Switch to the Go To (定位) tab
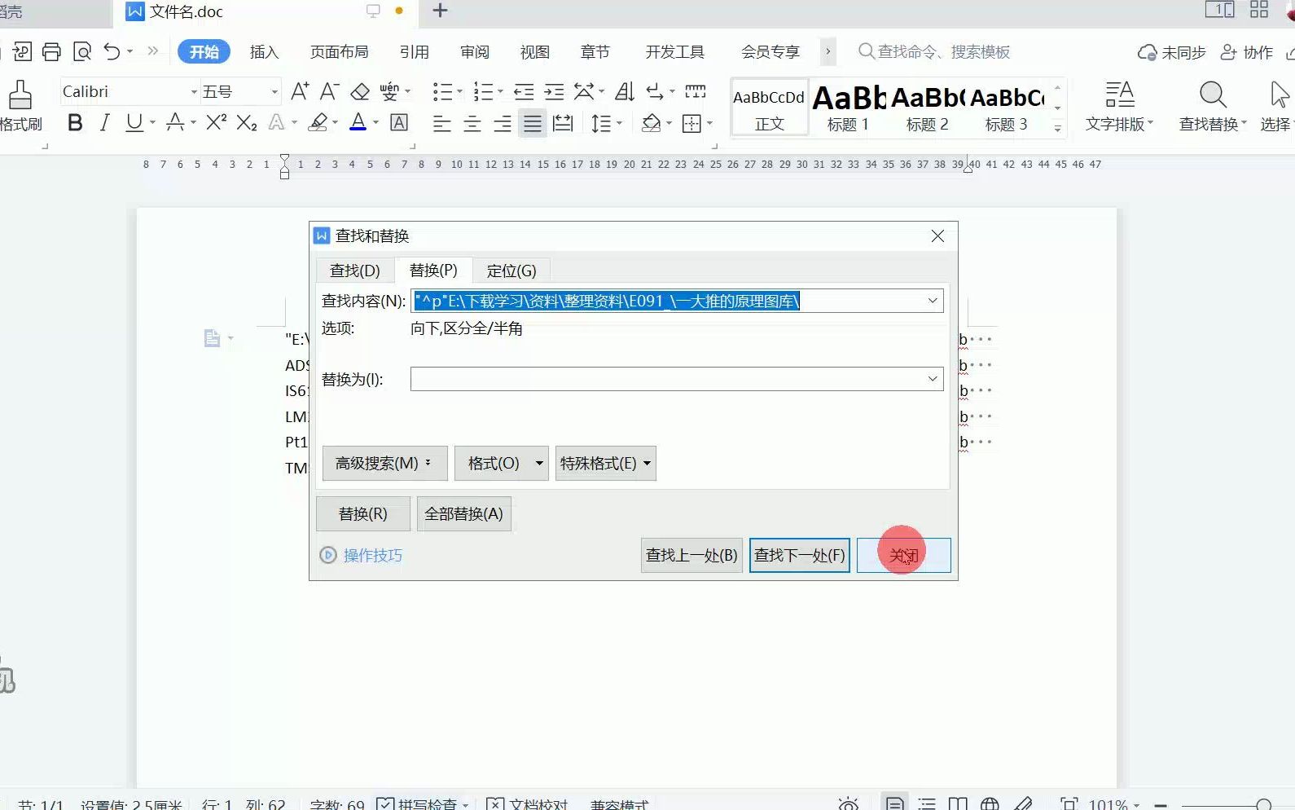The image size is (1295, 810). pyautogui.click(x=511, y=271)
